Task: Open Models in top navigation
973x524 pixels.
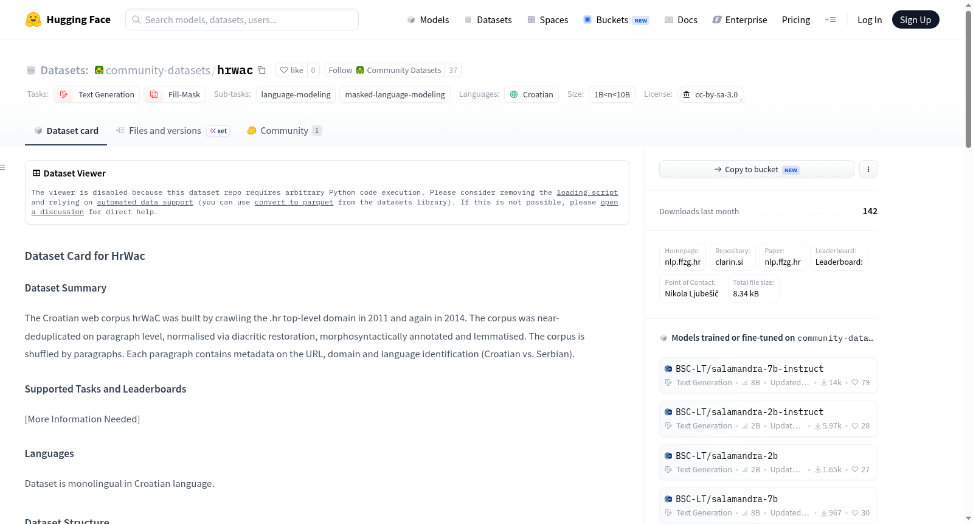Action: [428, 19]
